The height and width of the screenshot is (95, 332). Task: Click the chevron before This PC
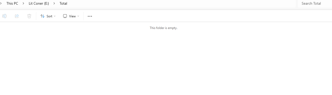1,3
